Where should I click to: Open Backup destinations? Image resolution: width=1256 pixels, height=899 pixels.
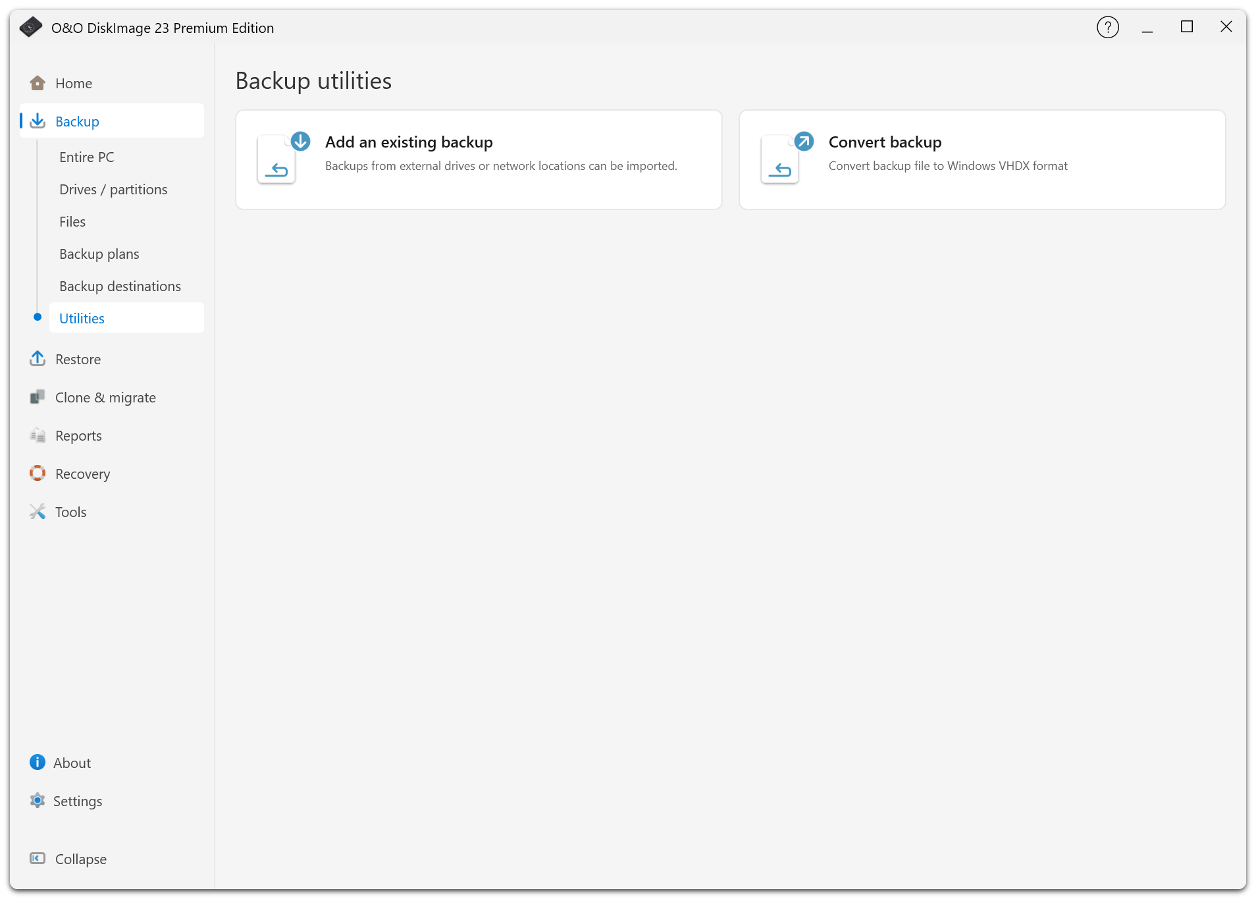pyautogui.click(x=126, y=286)
